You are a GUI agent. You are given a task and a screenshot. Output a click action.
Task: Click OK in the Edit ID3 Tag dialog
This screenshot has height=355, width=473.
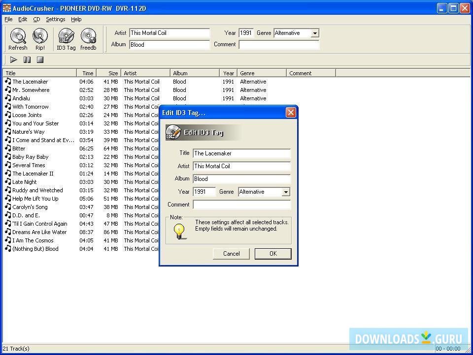[x=273, y=254]
